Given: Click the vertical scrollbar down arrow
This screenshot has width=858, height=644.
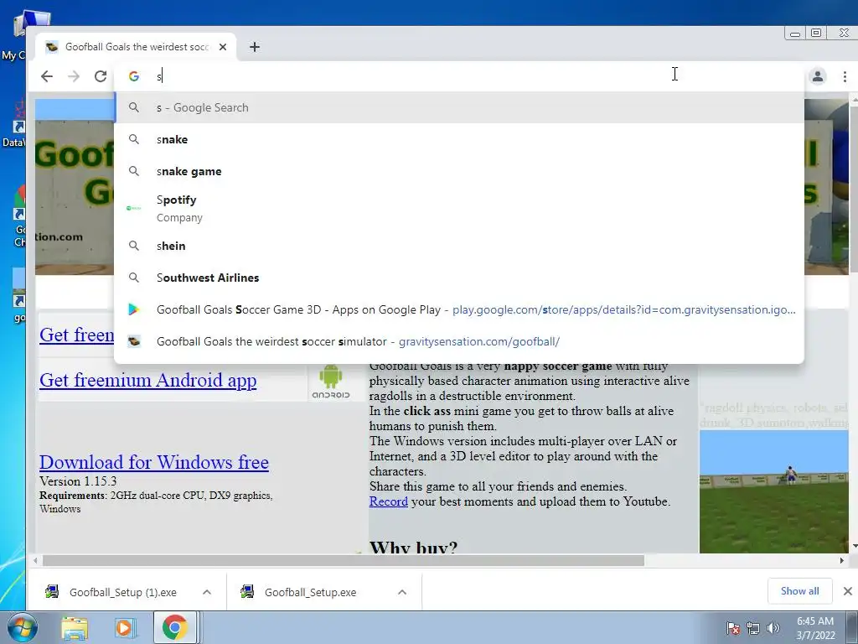Looking at the screenshot, I should click(x=854, y=547).
